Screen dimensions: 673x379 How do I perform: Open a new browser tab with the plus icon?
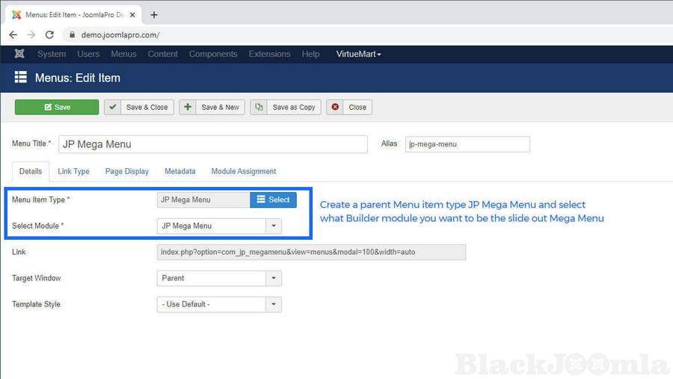(154, 15)
